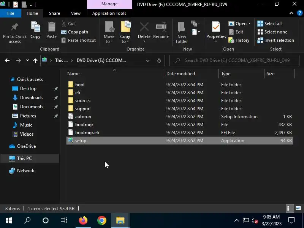The height and width of the screenshot is (228, 304).
Task: Open Chrome from the taskbar
Action: pyautogui.click(x=101, y=221)
